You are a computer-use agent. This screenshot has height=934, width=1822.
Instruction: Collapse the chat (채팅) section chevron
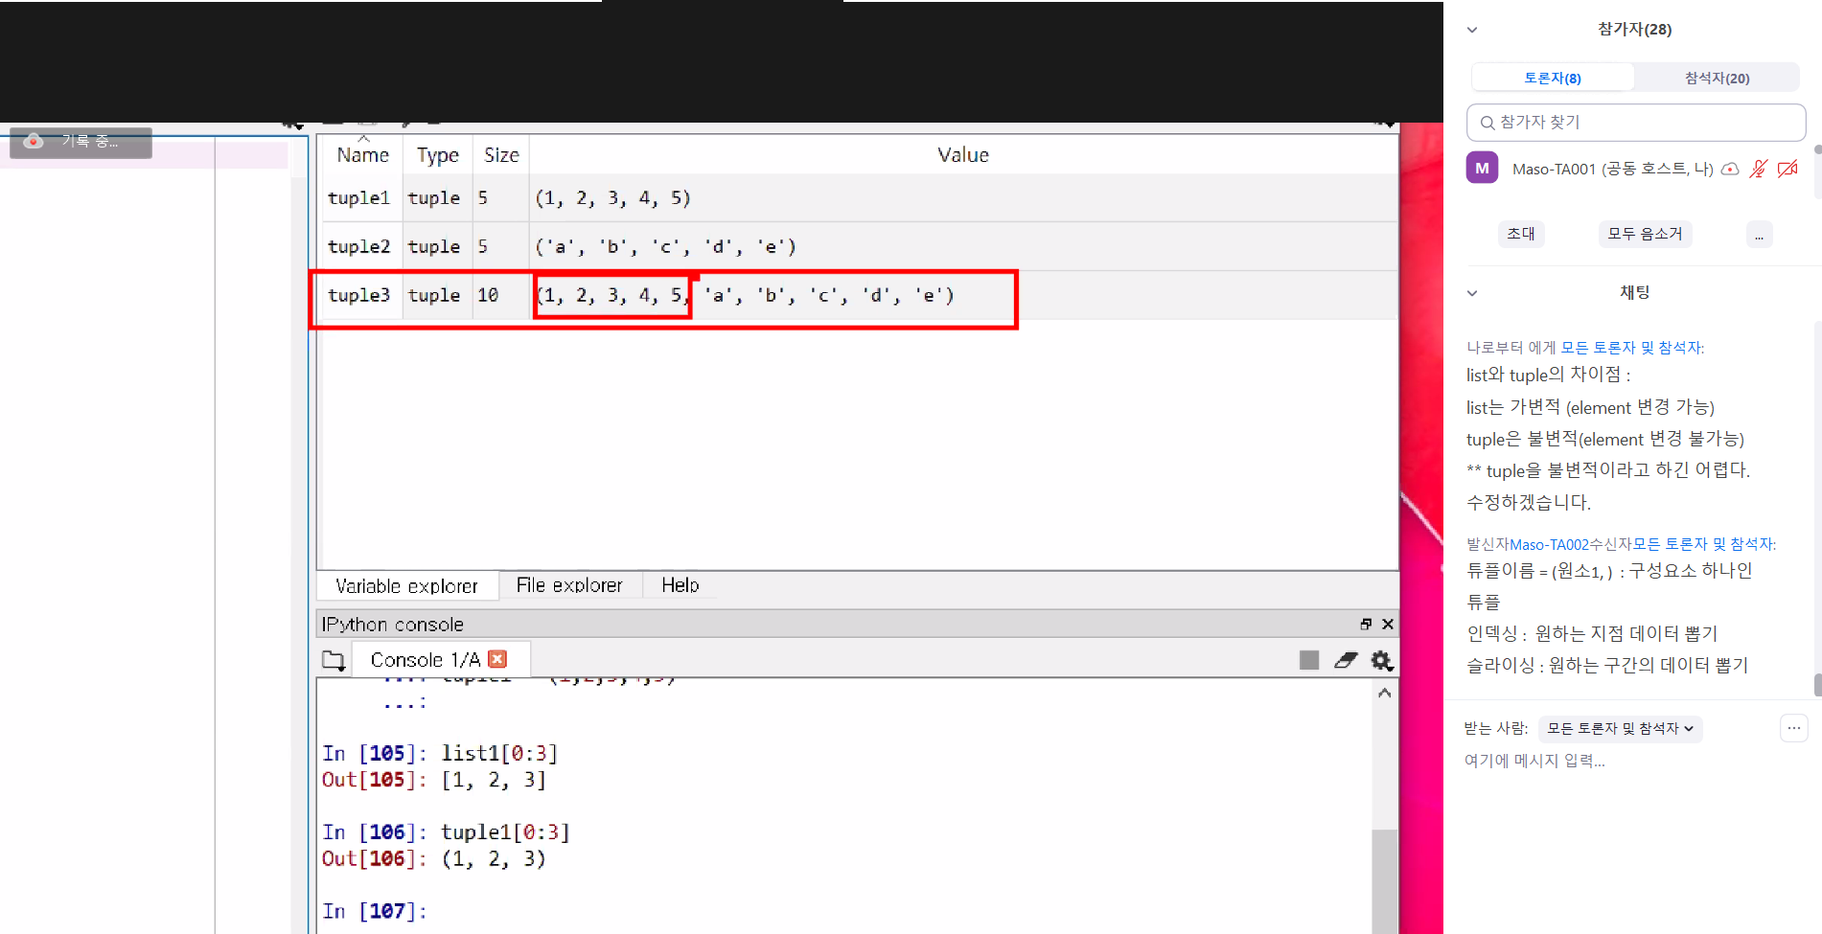pyautogui.click(x=1472, y=293)
